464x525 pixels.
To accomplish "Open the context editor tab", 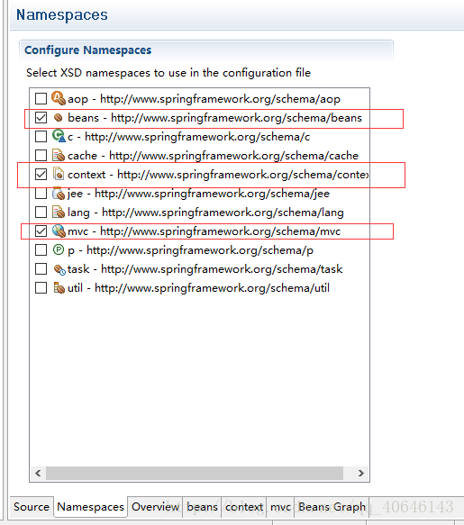I will [244, 507].
